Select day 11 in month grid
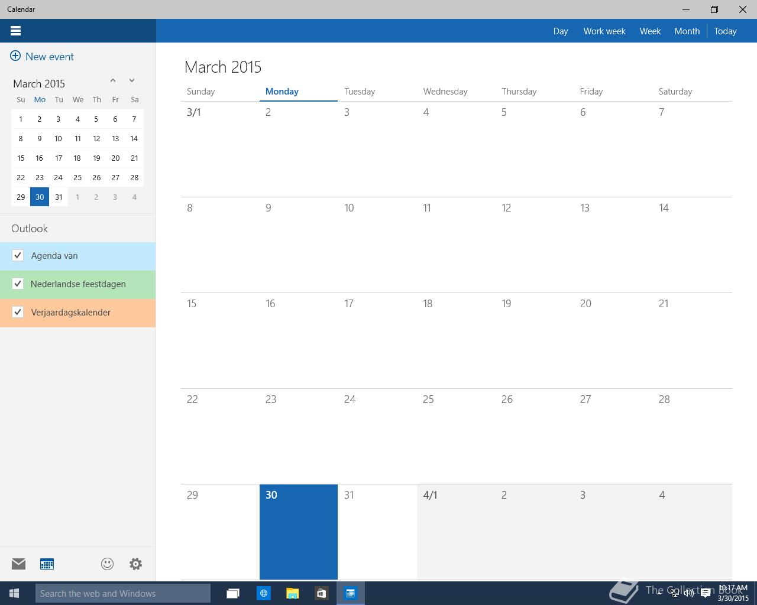Screen dimensions: 757x605 click(x=456, y=245)
